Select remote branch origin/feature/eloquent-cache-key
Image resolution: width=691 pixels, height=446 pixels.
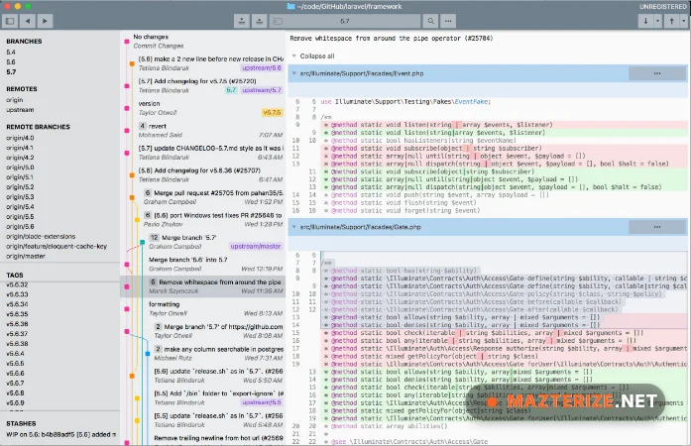click(57, 247)
